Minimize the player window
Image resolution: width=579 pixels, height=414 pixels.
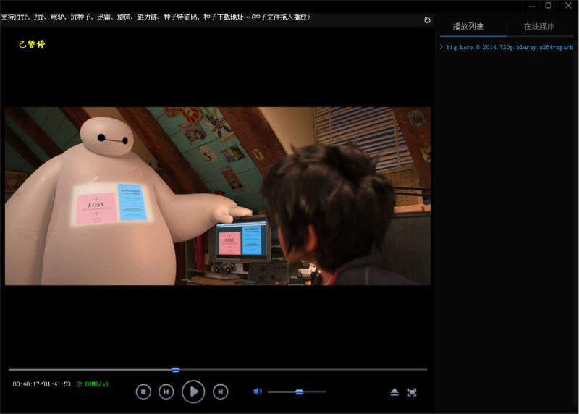531,6
